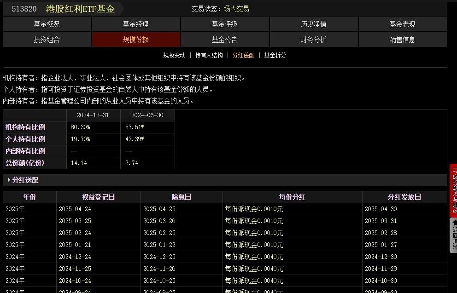Click the triangle beside 分红送配 header
Screen dimensions: 457x293
click(x=9, y=180)
